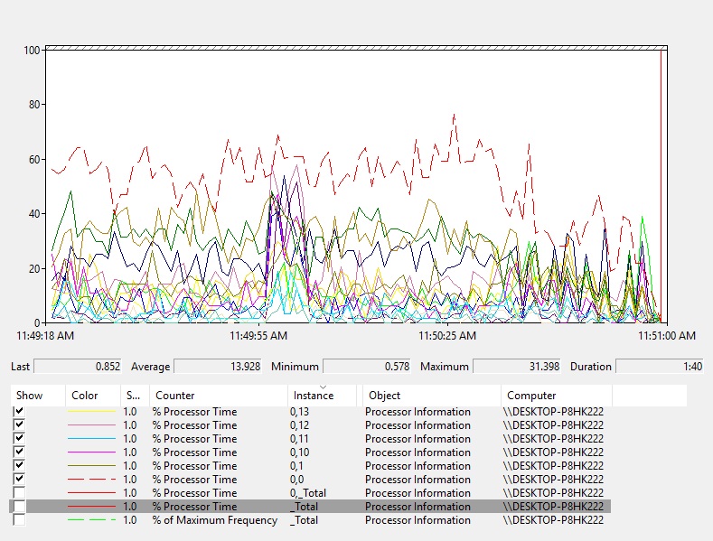Uncheck Show box for instance 0,12
Image resolution: width=713 pixels, height=541 pixels.
(19, 424)
